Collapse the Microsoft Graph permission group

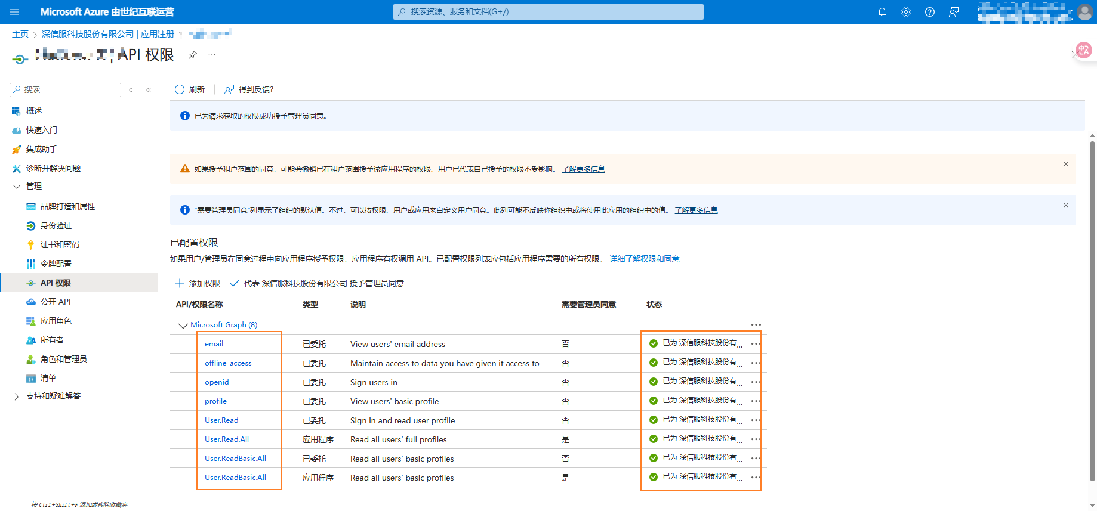point(183,326)
